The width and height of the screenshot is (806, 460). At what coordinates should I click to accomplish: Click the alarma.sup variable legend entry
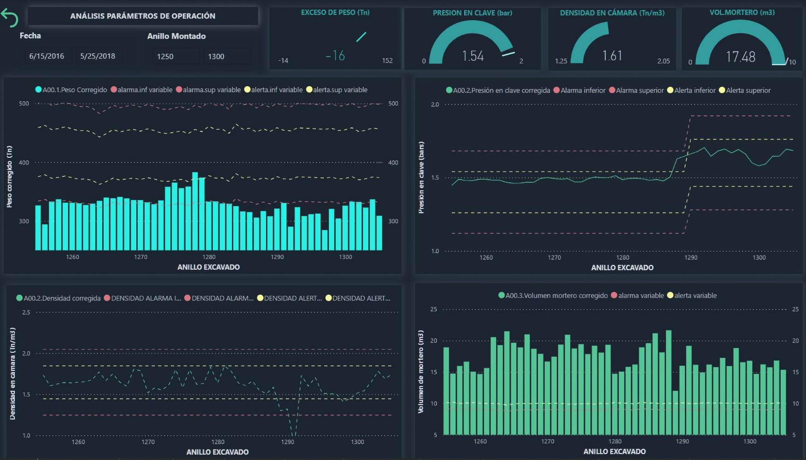[208, 90]
